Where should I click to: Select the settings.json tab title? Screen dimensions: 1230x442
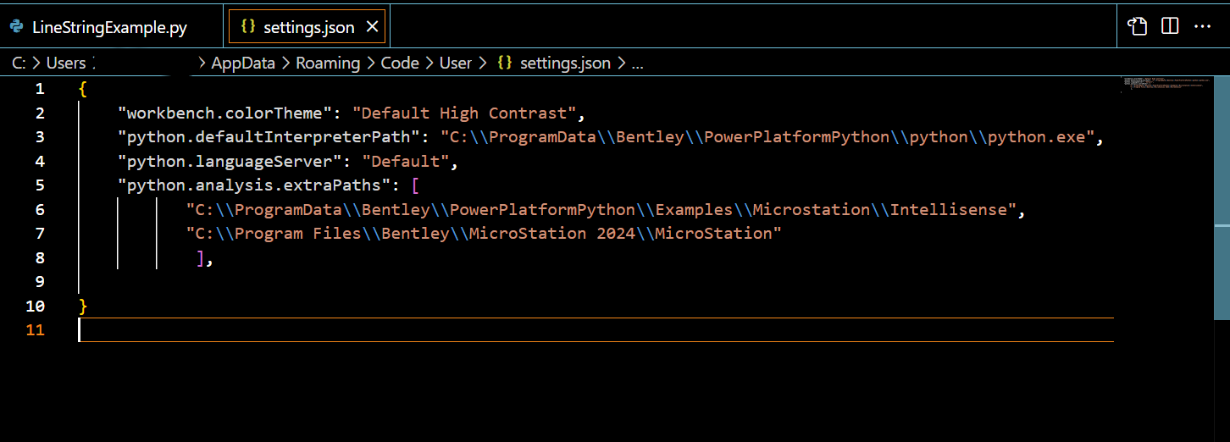308,27
